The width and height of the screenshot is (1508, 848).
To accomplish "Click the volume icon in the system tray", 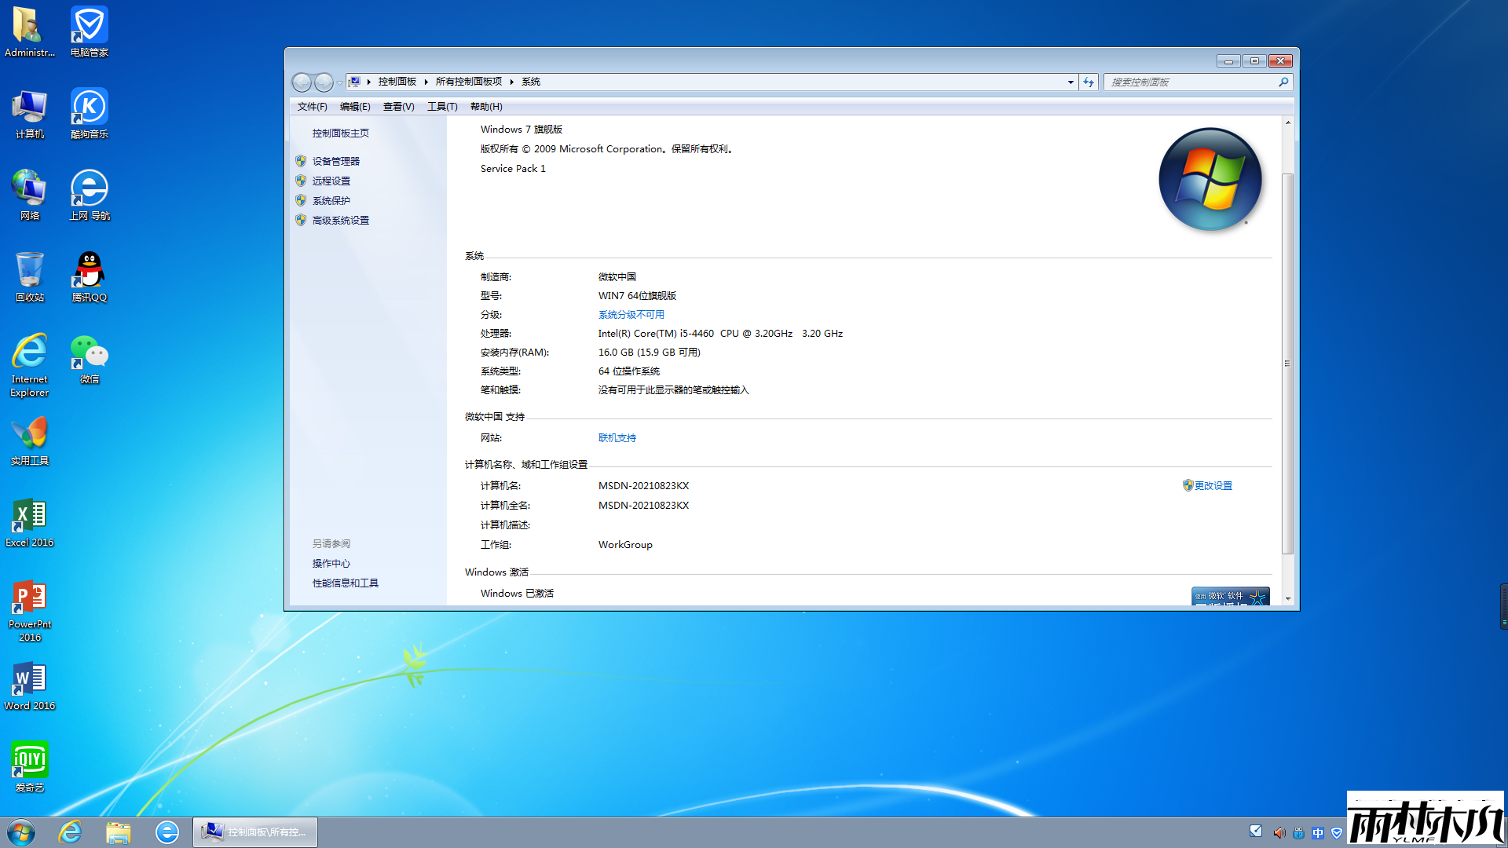I will tap(1279, 832).
